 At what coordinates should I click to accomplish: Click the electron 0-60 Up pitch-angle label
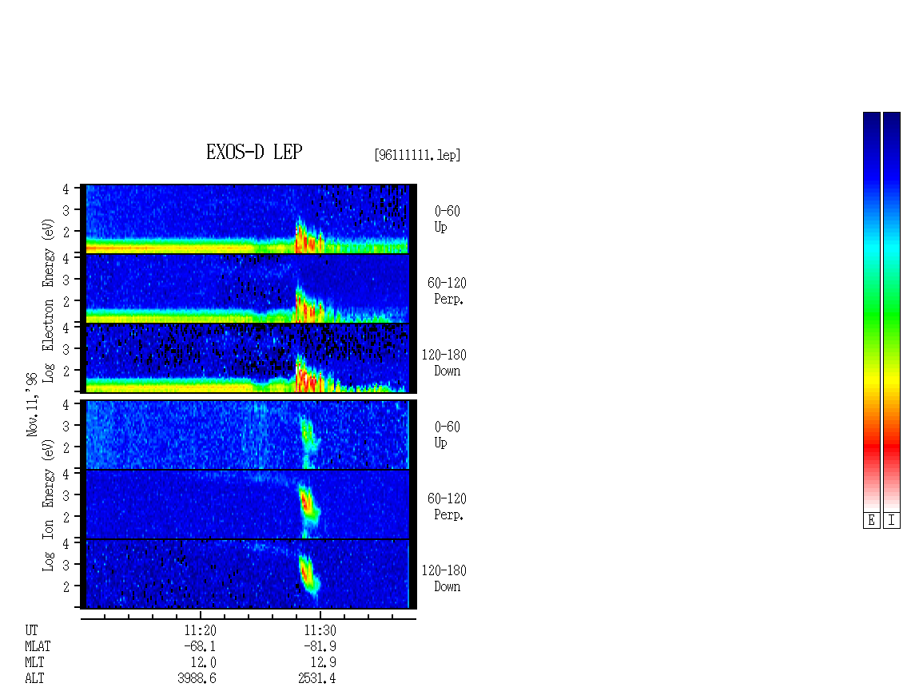click(x=447, y=219)
